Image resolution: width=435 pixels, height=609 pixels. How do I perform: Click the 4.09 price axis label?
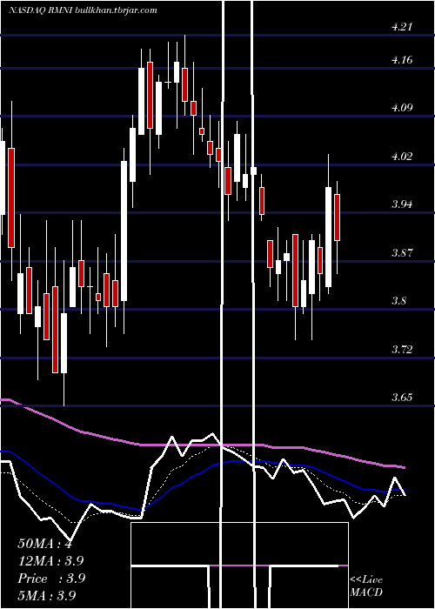coord(402,108)
